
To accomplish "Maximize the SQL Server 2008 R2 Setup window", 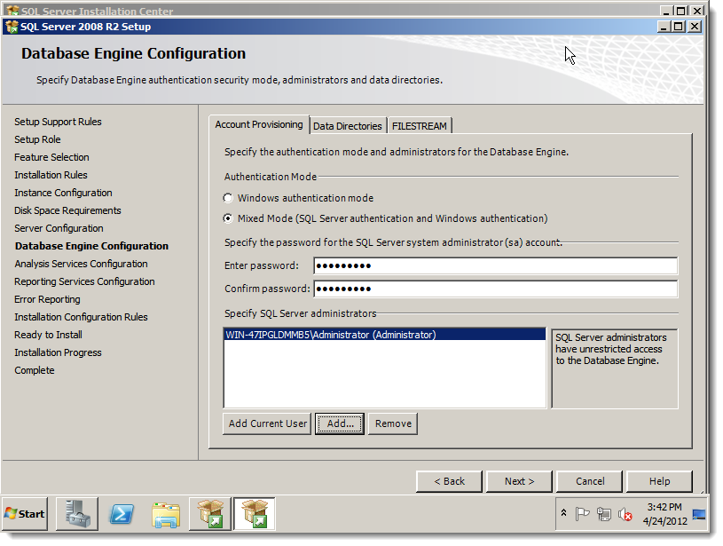I will click(679, 27).
